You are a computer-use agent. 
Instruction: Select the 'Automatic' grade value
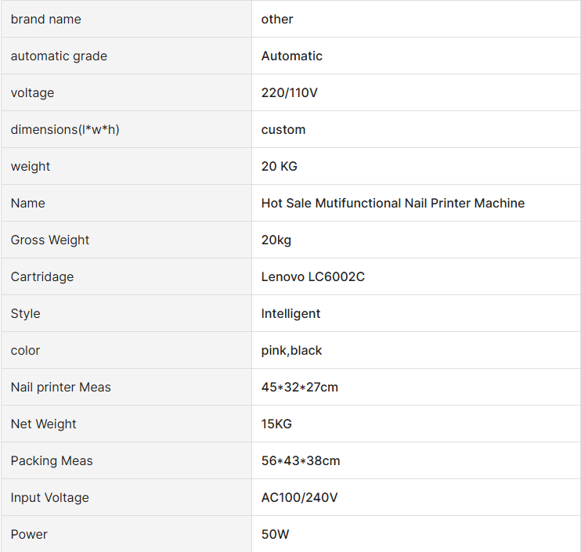[292, 56]
